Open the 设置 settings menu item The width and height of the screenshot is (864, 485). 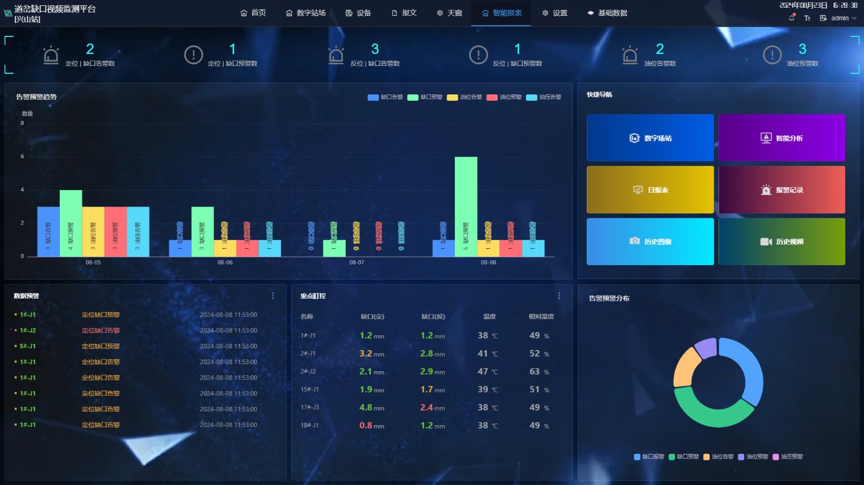point(555,13)
